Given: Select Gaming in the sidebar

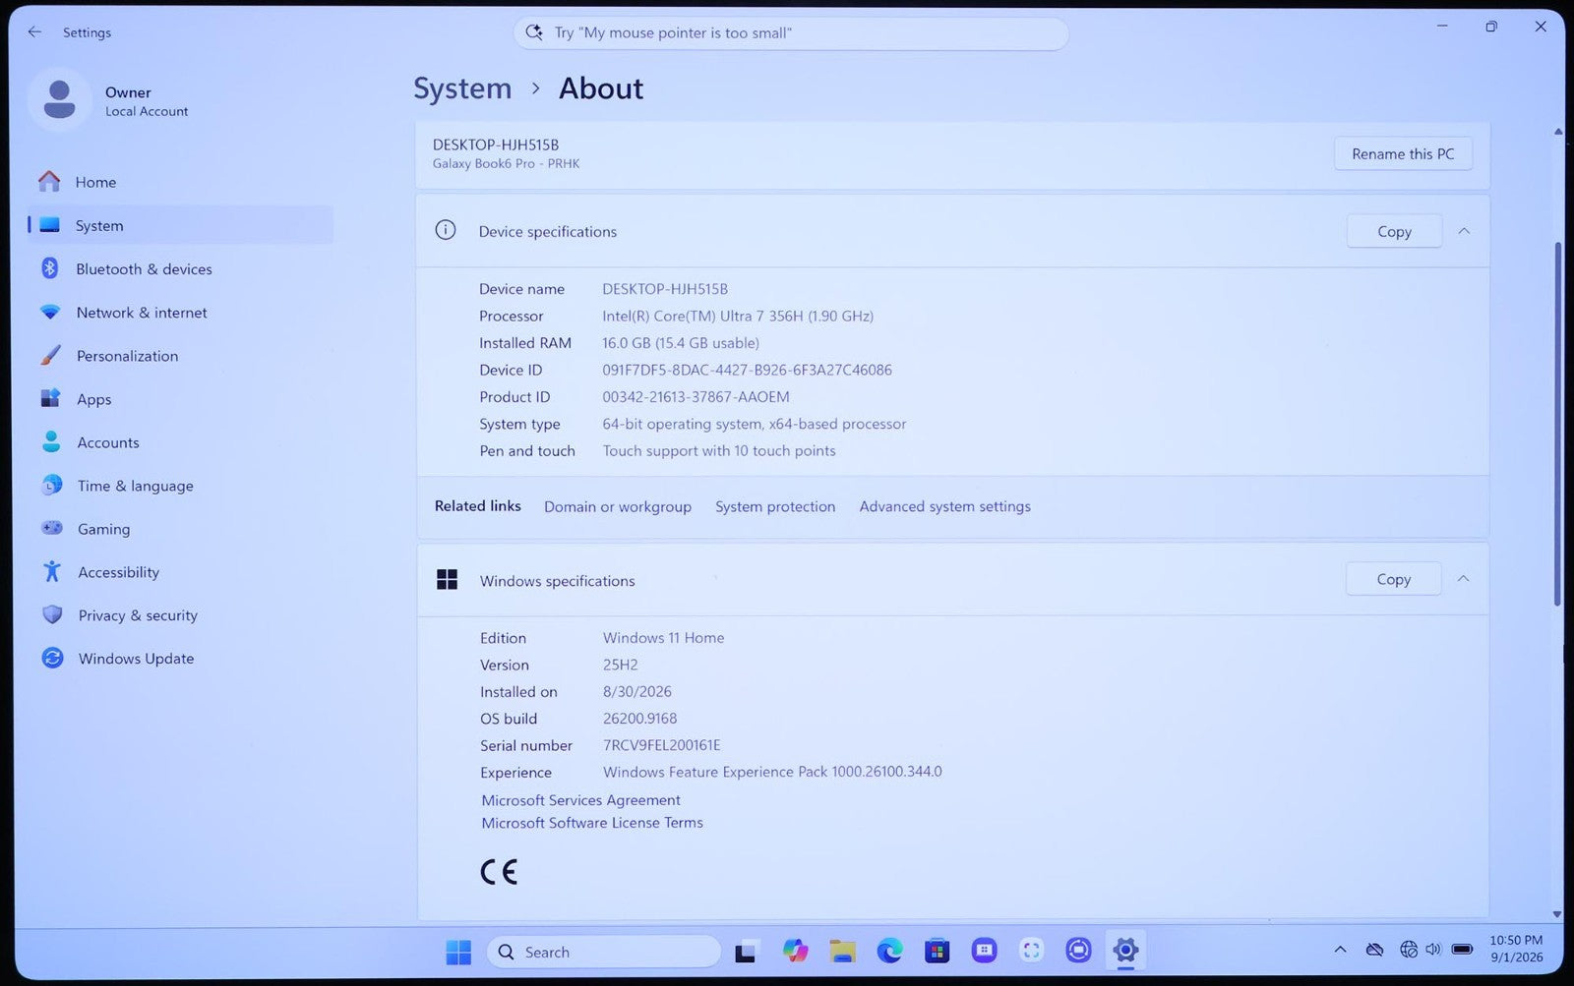Looking at the screenshot, I should coord(103,529).
